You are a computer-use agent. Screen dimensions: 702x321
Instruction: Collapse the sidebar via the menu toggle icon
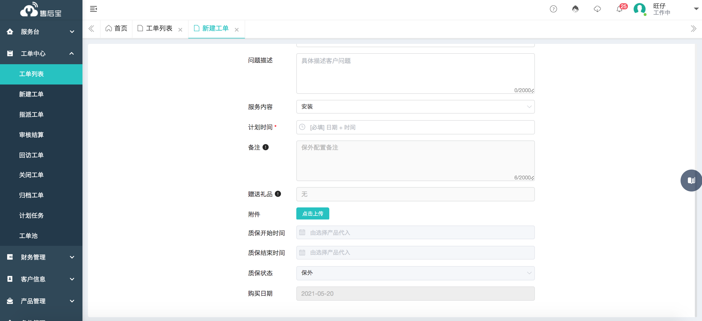[93, 9]
